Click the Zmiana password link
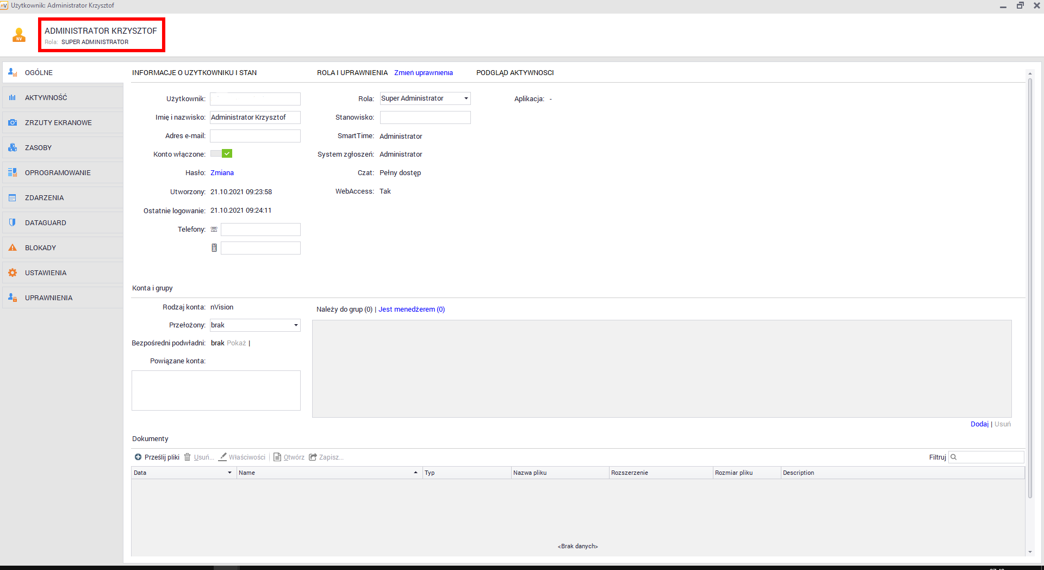Screen dimensions: 1044x570 pyautogui.click(x=222, y=173)
